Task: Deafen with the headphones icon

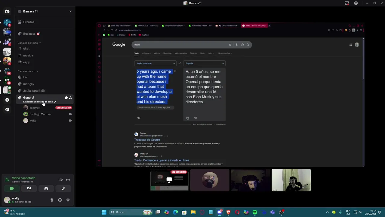Action: [x=60, y=200]
